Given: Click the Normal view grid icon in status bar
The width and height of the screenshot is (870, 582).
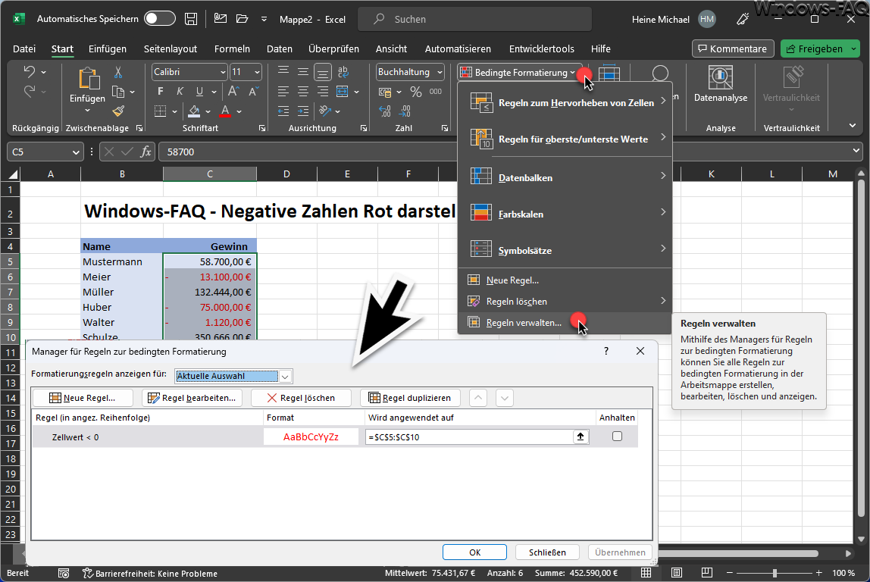Looking at the screenshot, I should click(x=646, y=573).
